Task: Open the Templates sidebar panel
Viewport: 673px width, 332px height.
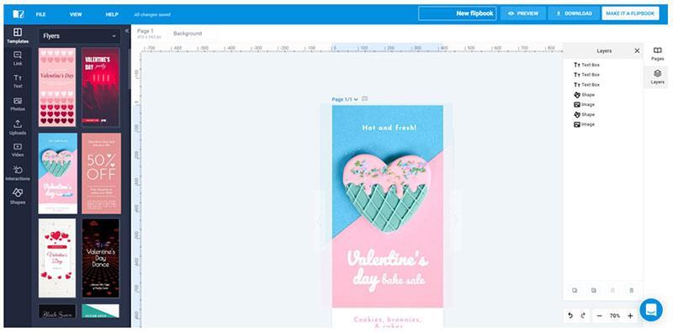Action: (18, 36)
